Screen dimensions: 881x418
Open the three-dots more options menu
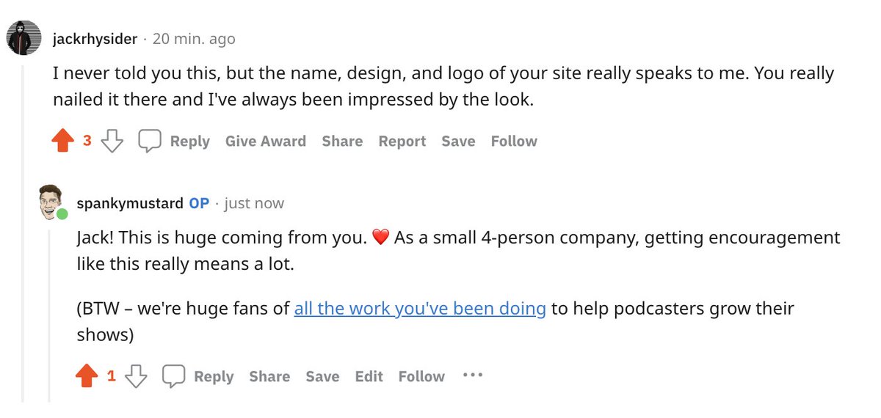click(473, 375)
